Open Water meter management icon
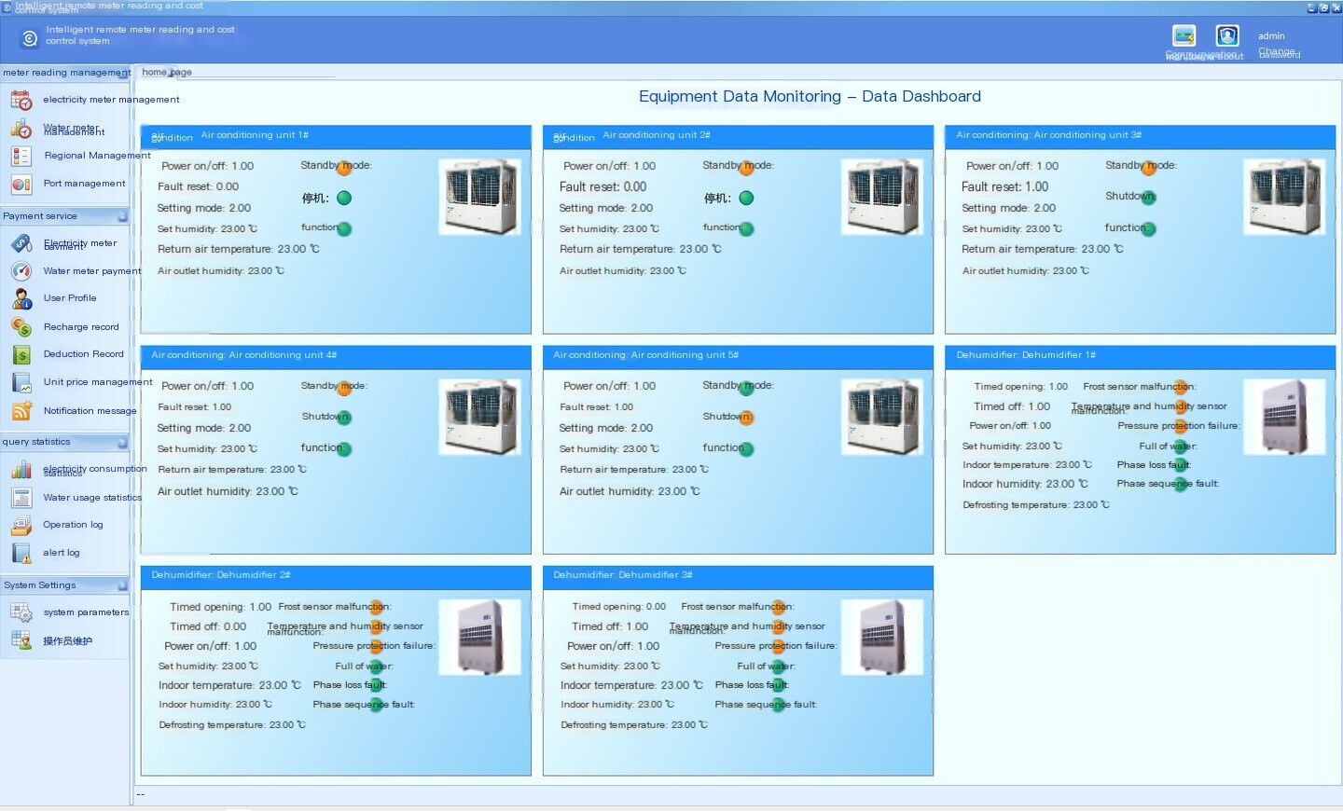1343x811 pixels. (21, 129)
